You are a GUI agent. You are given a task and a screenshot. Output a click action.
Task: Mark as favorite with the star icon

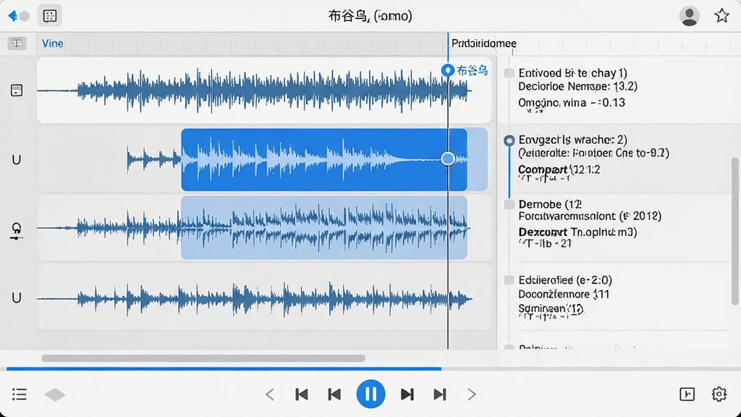(721, 16)
